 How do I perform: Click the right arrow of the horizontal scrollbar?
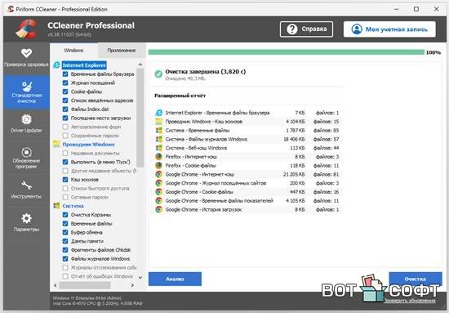tap(132, 285)
